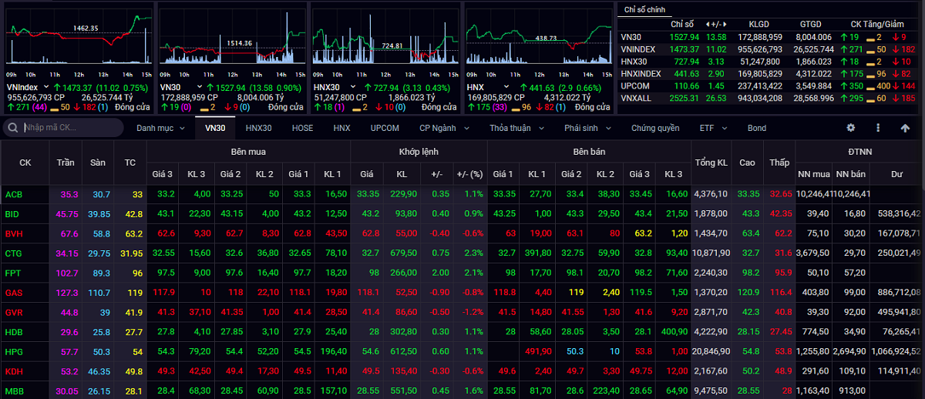Image resolution: width=925 pixels, height=399 pixels.
Task: Focus the Nhập mã CK search field
Action: click(69, 128)
